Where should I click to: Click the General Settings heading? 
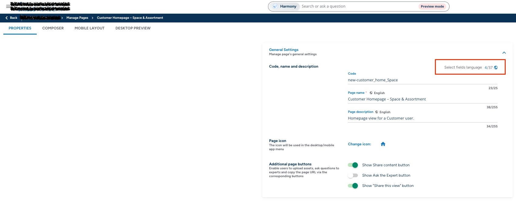(284, 50)
